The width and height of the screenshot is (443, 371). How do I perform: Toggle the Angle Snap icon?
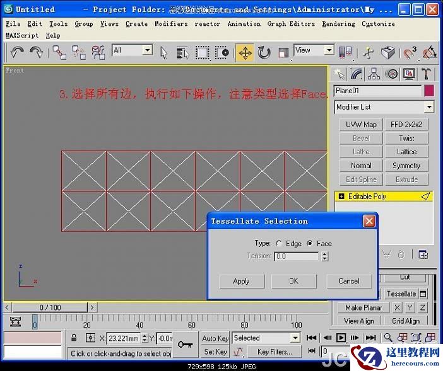coord(430,52)
